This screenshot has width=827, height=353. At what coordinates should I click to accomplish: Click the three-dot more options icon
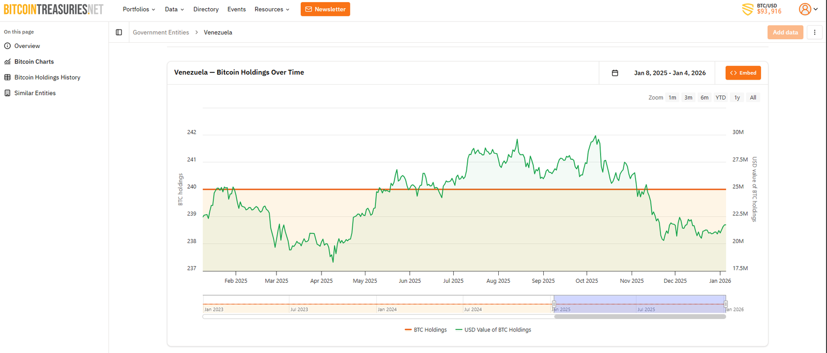pos(815,33)
